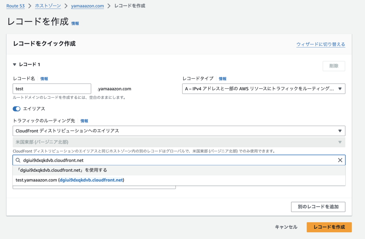Switch to wizard via ウィザードに切り替える
Viewport: 365px width, 239px height.
(x=321, y=44)
